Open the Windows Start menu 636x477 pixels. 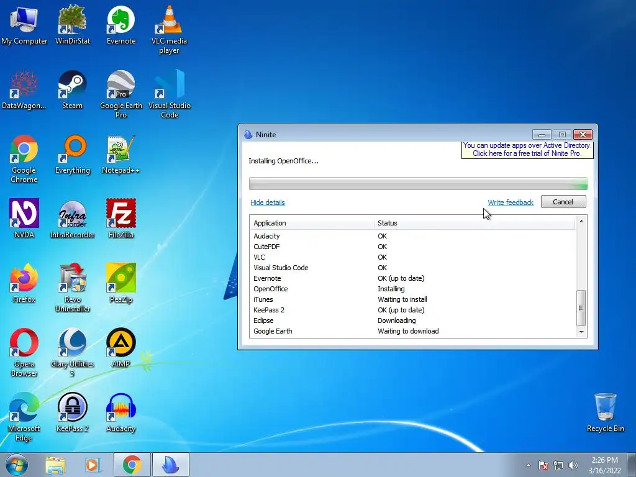pyautogui.click(x=17, y=465)
